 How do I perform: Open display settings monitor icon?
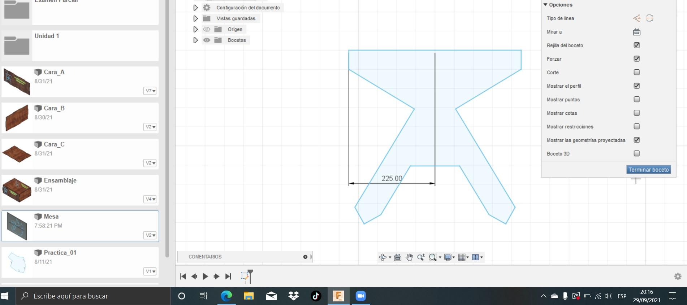(x=448, y=257)
